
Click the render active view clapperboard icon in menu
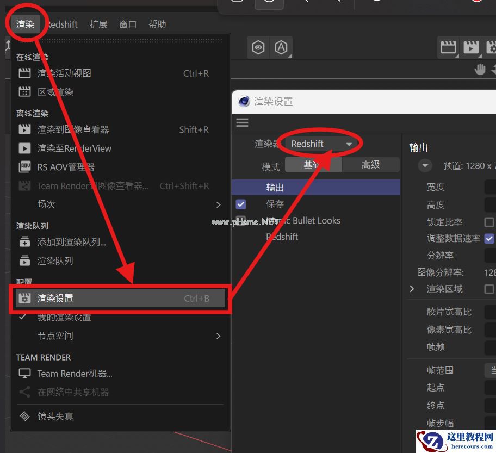click(24, 73)
